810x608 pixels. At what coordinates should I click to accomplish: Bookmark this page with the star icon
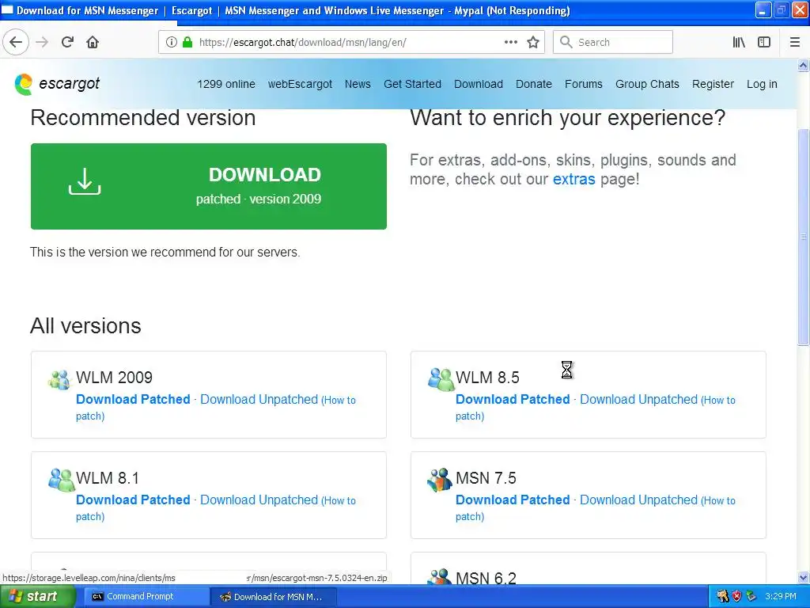[533, 42]
